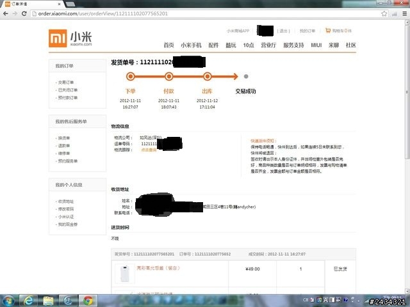Open 小米认证 in the sidebar
The height and width of the screenshot is (307, 410).
point(65,217)
